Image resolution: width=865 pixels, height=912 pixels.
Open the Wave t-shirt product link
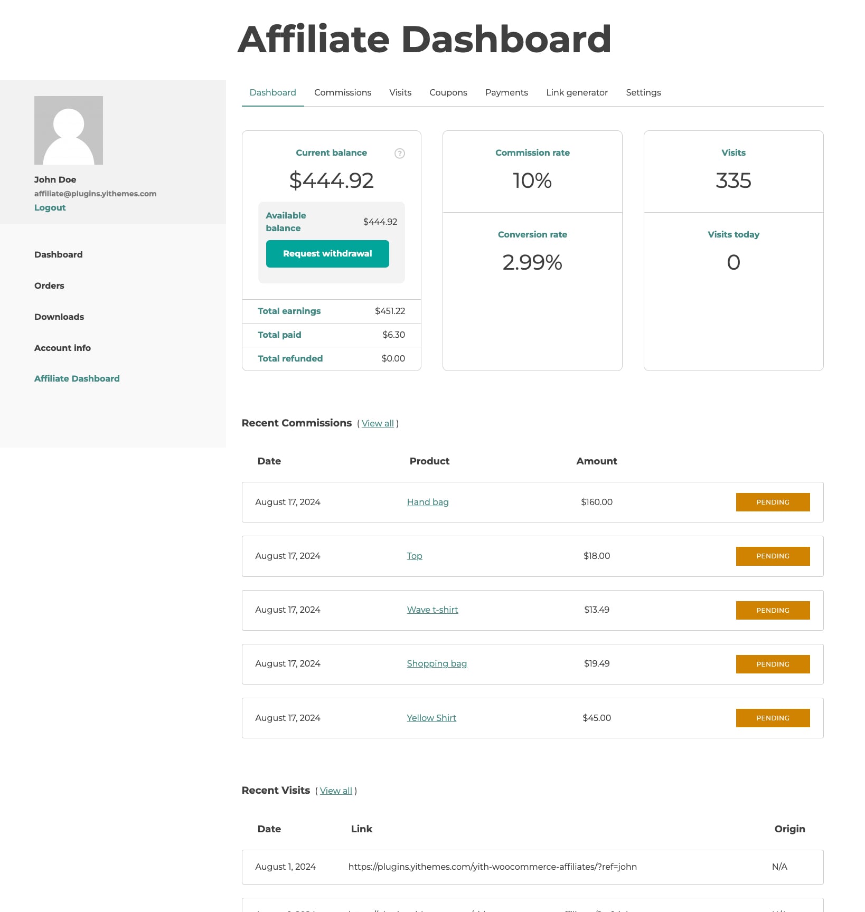tap(432, 610)
